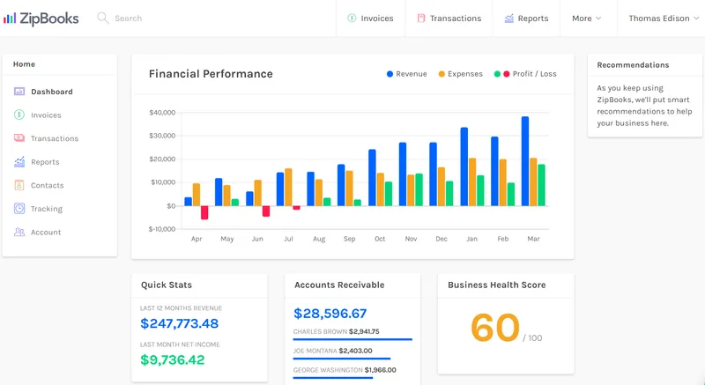Viewport: 705px width, 385px height.
Task: Open the Account people icon
Action: coord(19,232)
